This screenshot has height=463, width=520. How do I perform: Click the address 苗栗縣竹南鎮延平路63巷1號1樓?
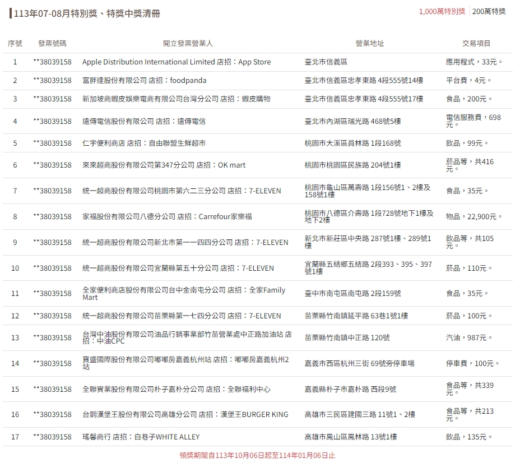coord(356,316)
